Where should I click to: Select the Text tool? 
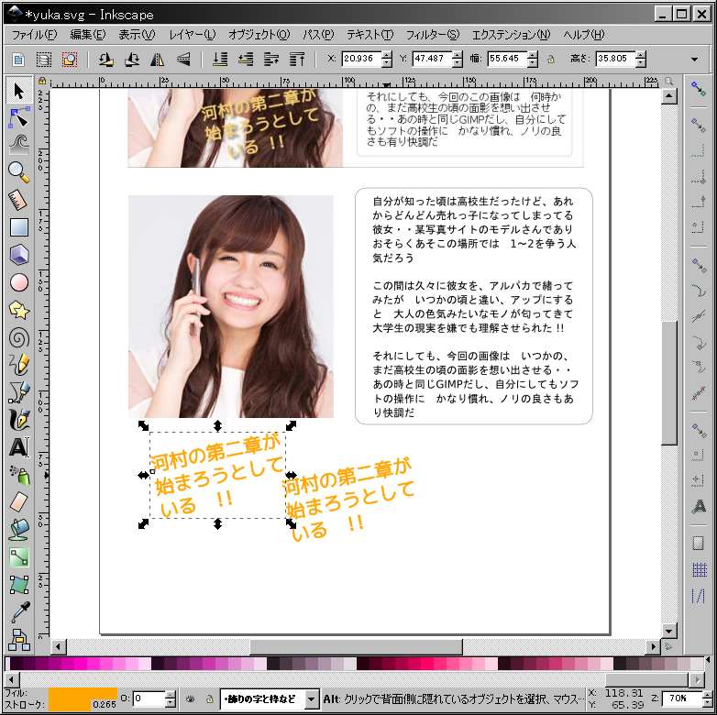(18, 447)
